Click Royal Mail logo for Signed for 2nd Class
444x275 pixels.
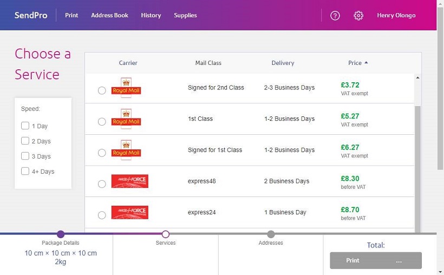coord(126,88)
